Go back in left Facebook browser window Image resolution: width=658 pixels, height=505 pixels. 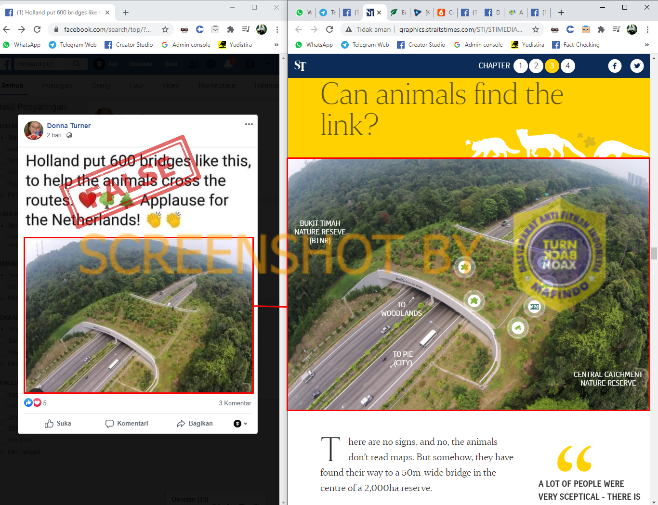[6, 29]
